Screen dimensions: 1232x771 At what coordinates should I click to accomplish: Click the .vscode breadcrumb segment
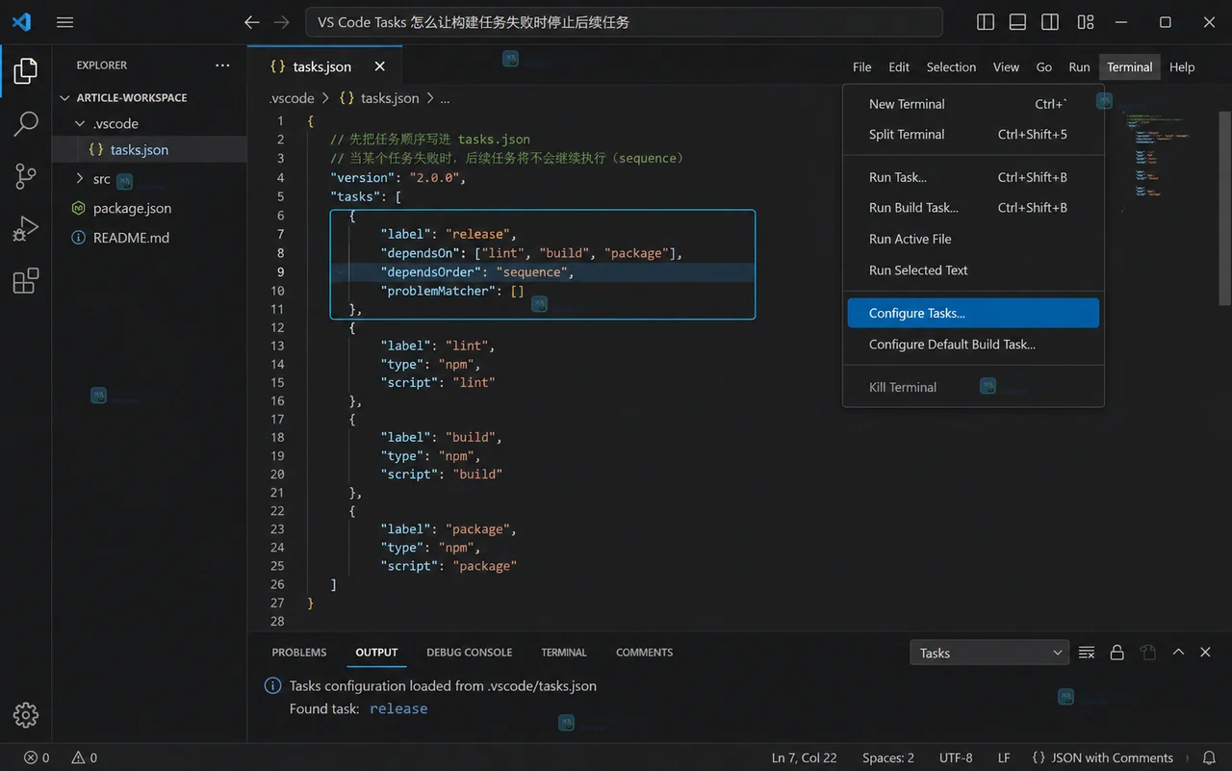(x=293, y=98)
